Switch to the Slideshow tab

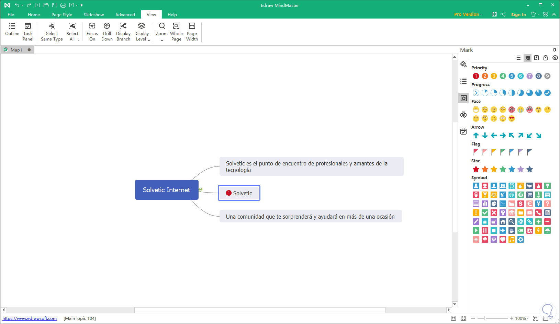click(94, 14)
